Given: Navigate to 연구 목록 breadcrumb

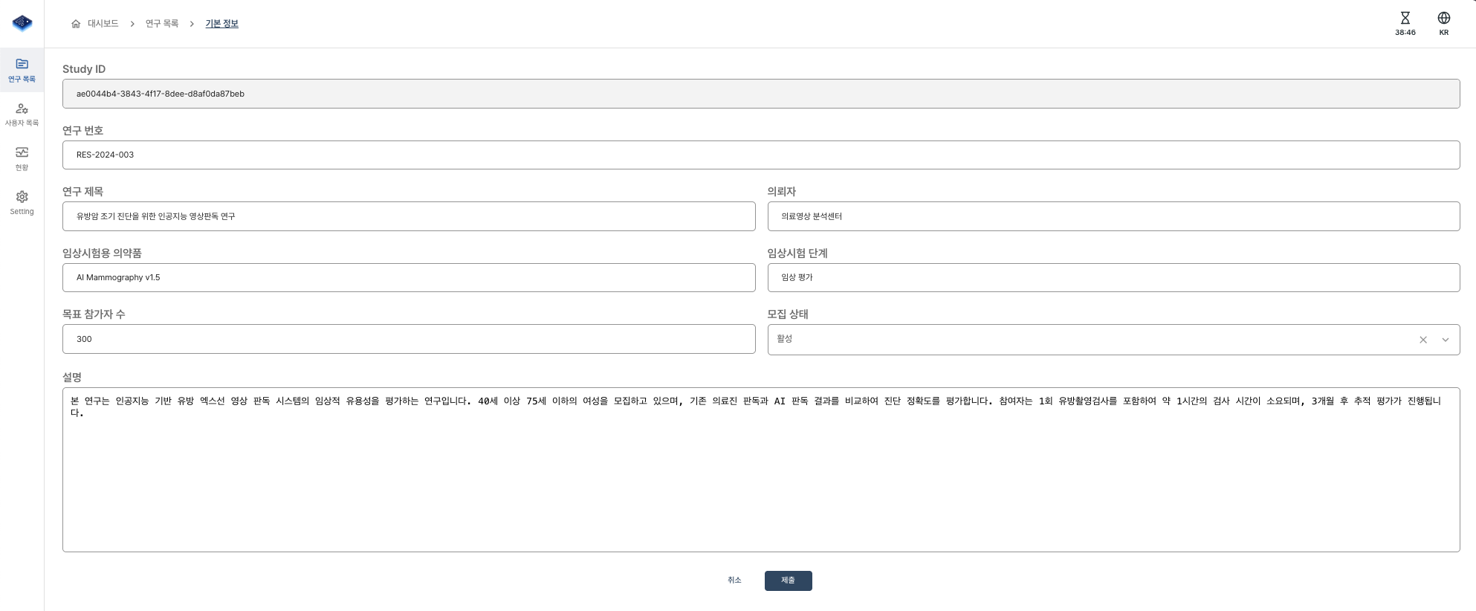Looking at the screenshot, I should pyautogui.click(x=162, y=24).
